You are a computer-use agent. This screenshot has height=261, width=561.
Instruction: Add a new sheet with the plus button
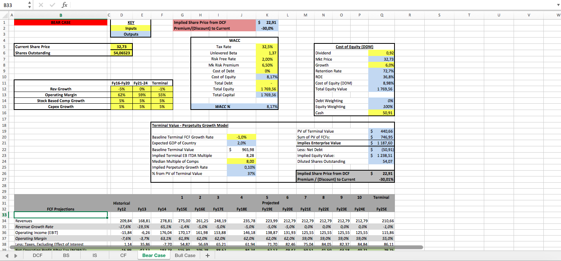[x=208, y=256]
